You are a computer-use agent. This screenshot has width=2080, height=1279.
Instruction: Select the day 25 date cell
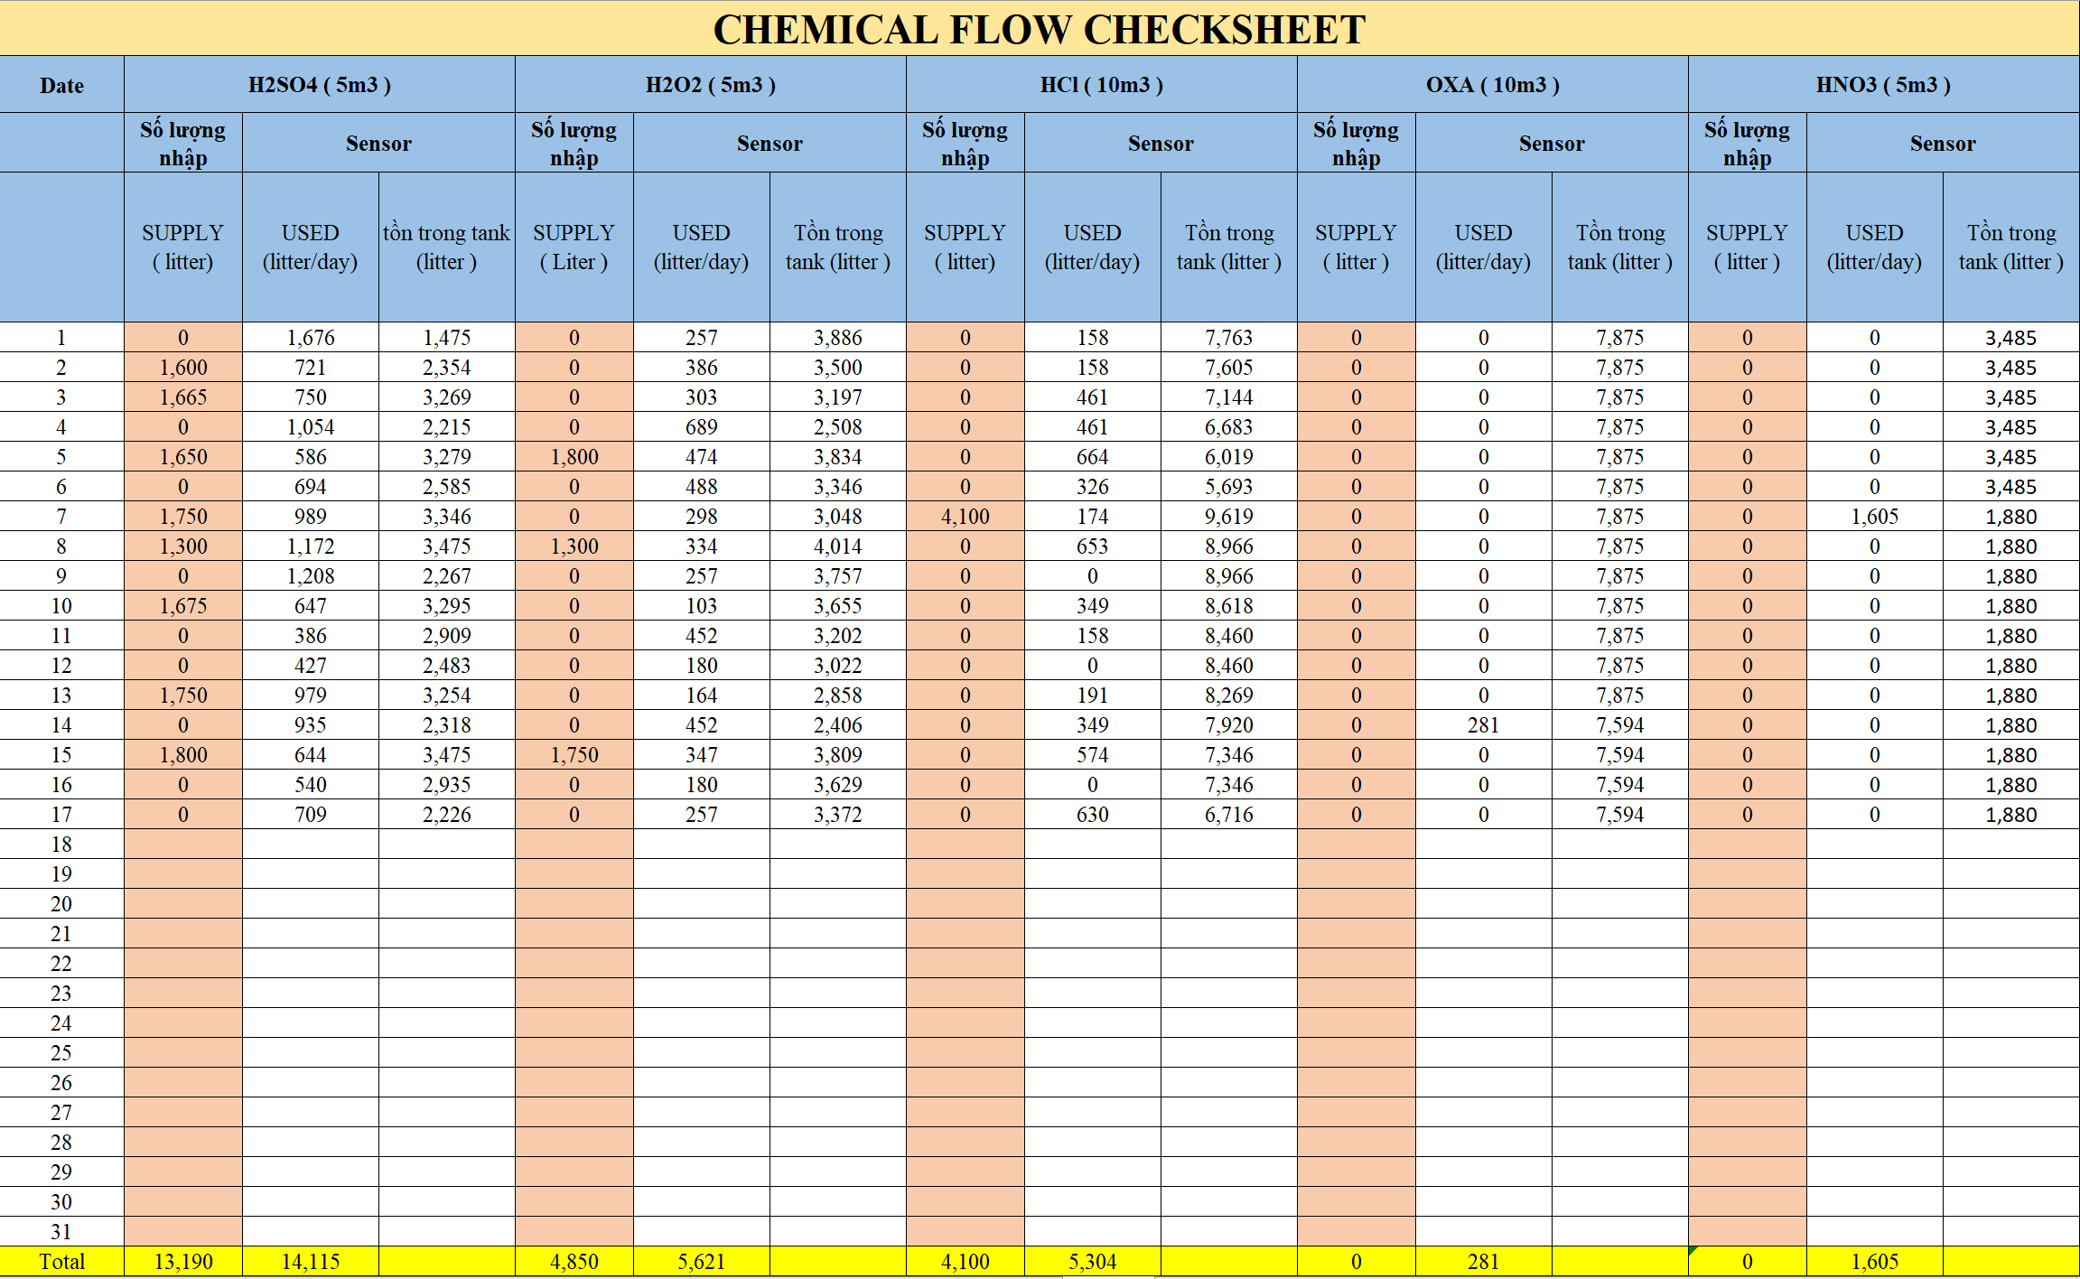[61, 1053]
